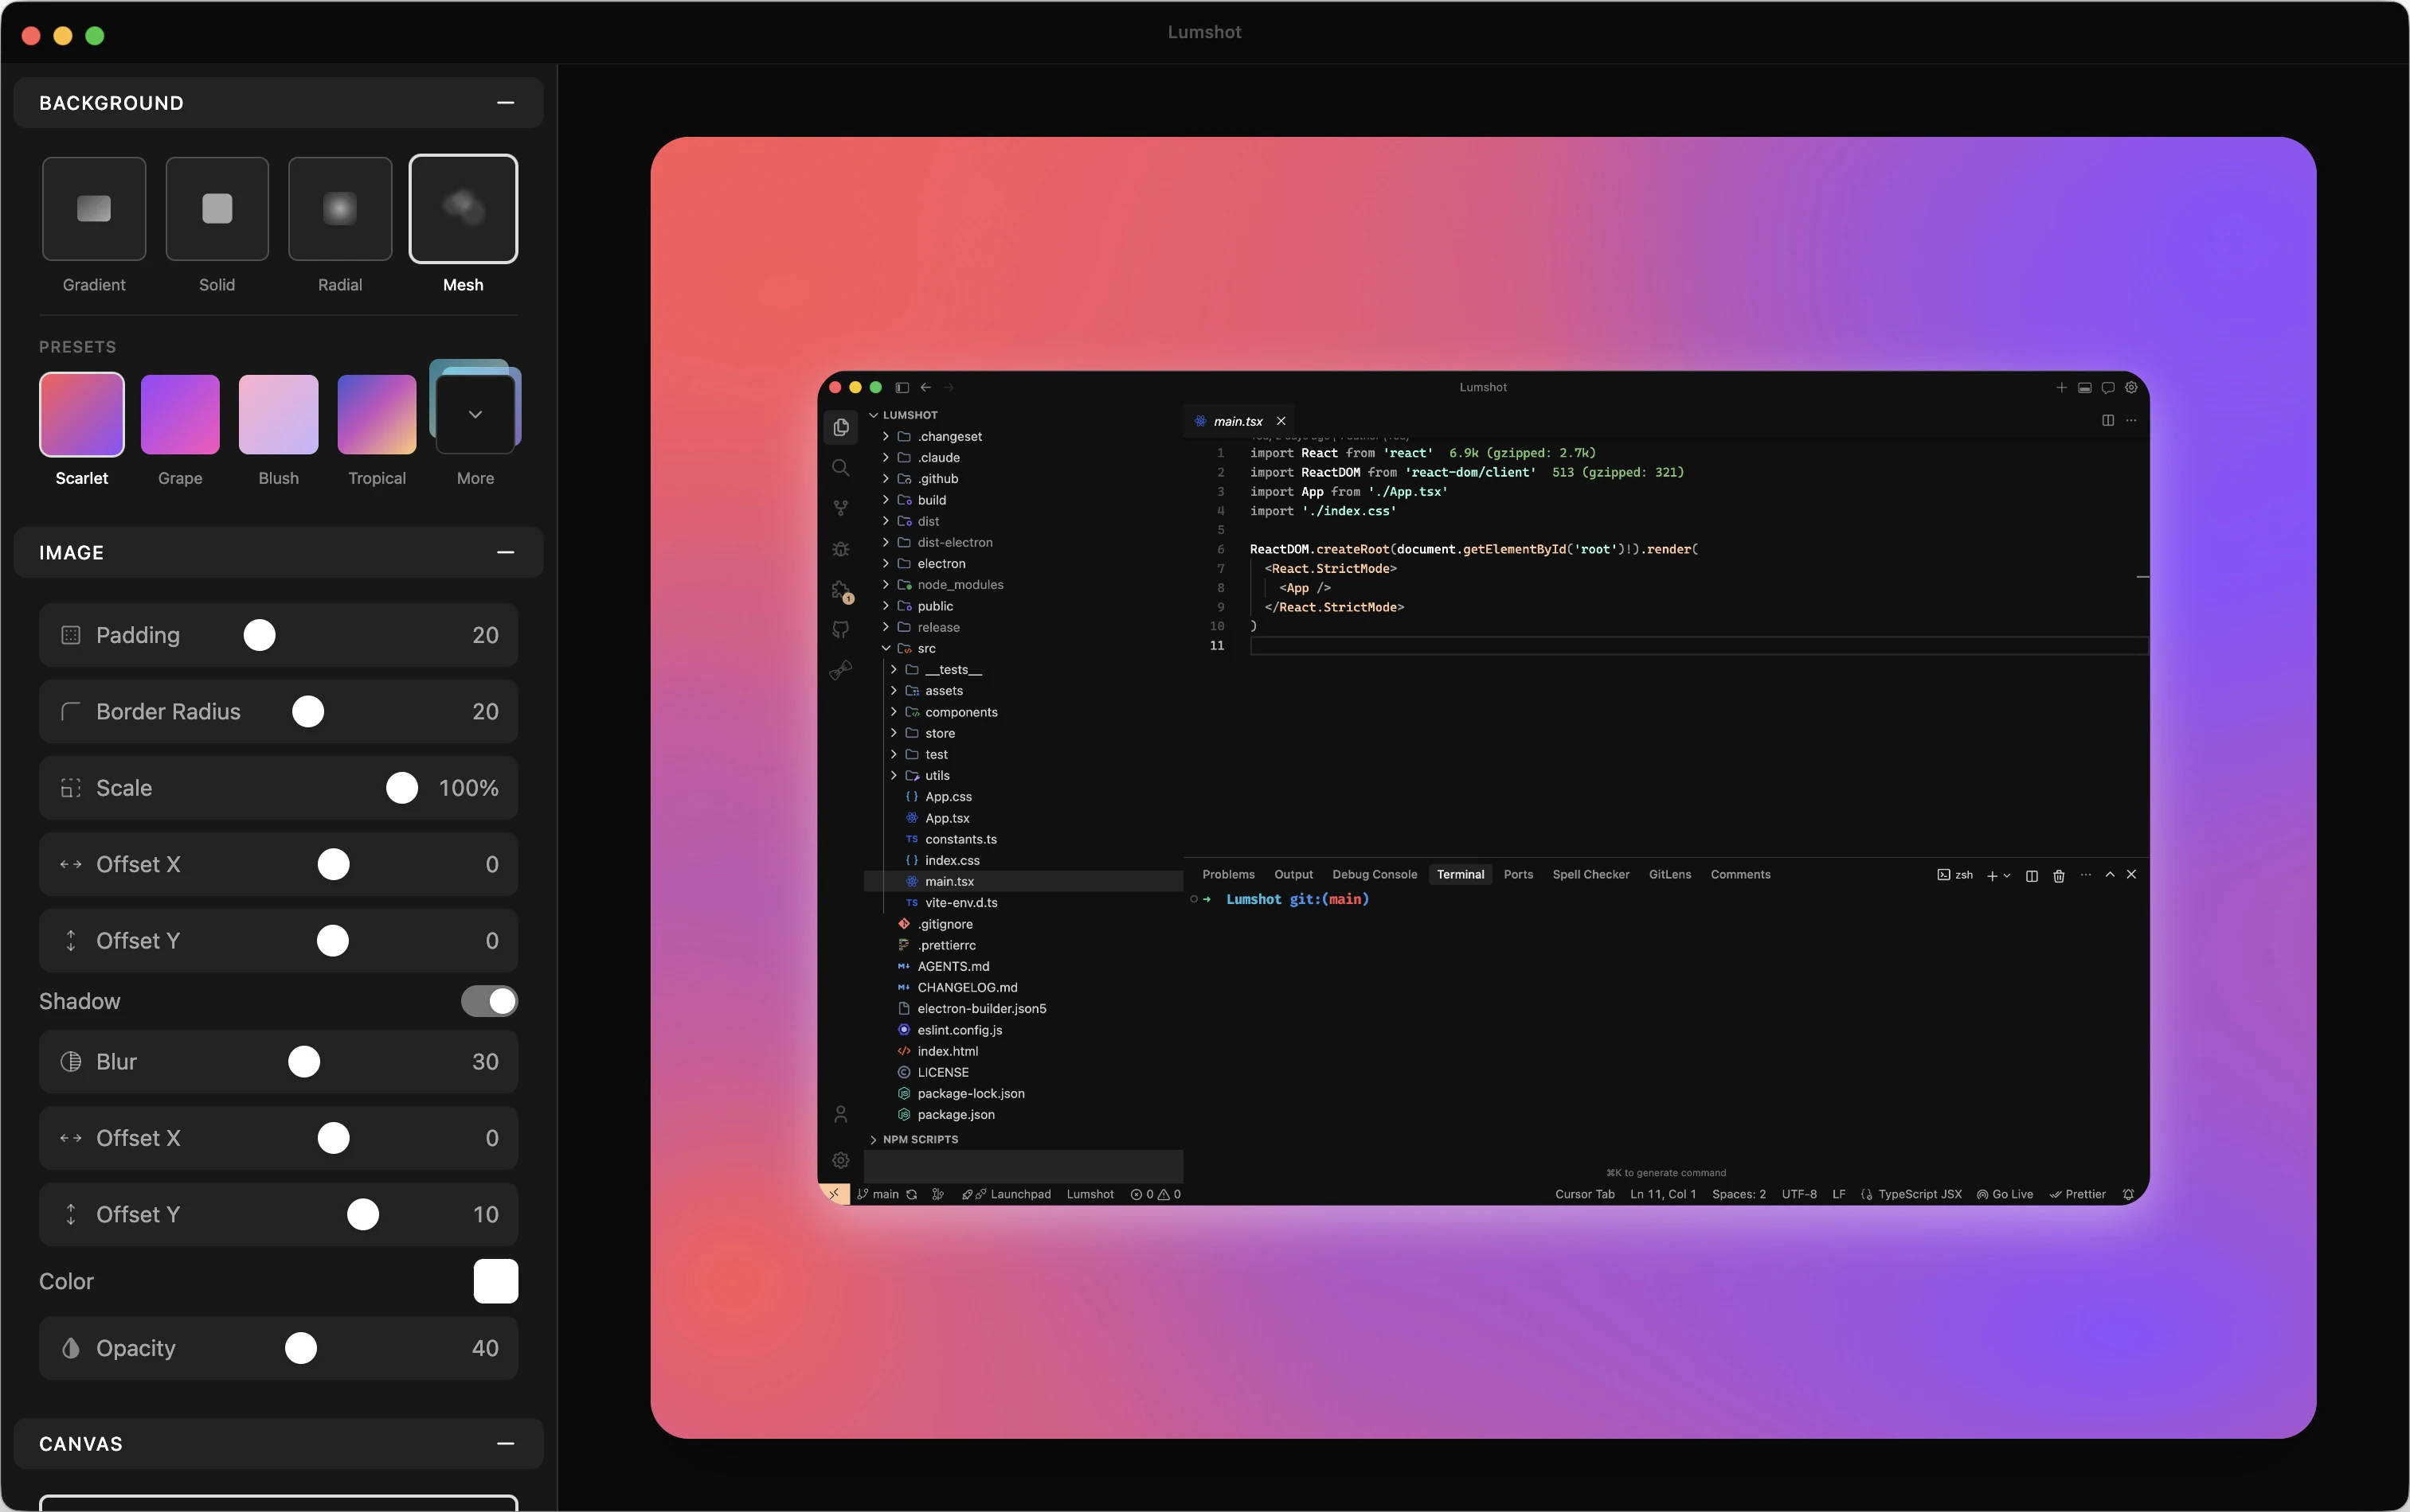2410x1512 pixels.
Task: Click the Padding slider handle
Action: click(x=259, y=635)
